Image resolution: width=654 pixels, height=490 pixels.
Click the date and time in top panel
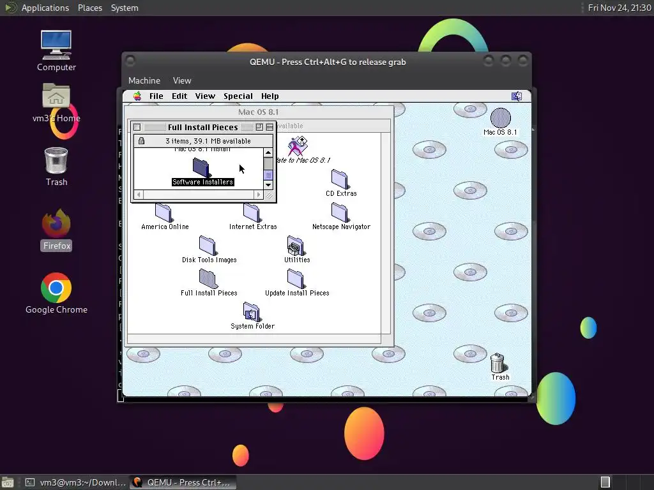click(619, 8)
